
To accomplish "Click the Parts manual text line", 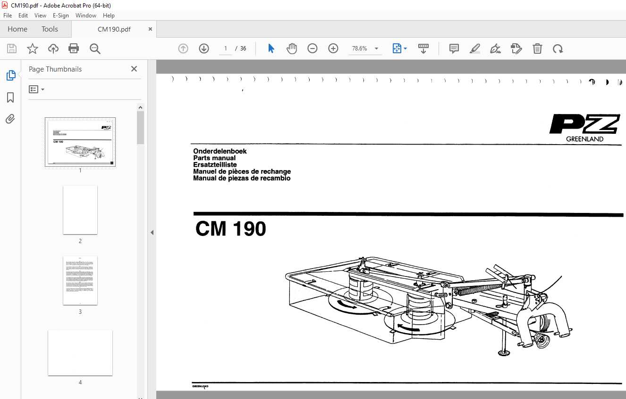I will [x=214, y=158].
